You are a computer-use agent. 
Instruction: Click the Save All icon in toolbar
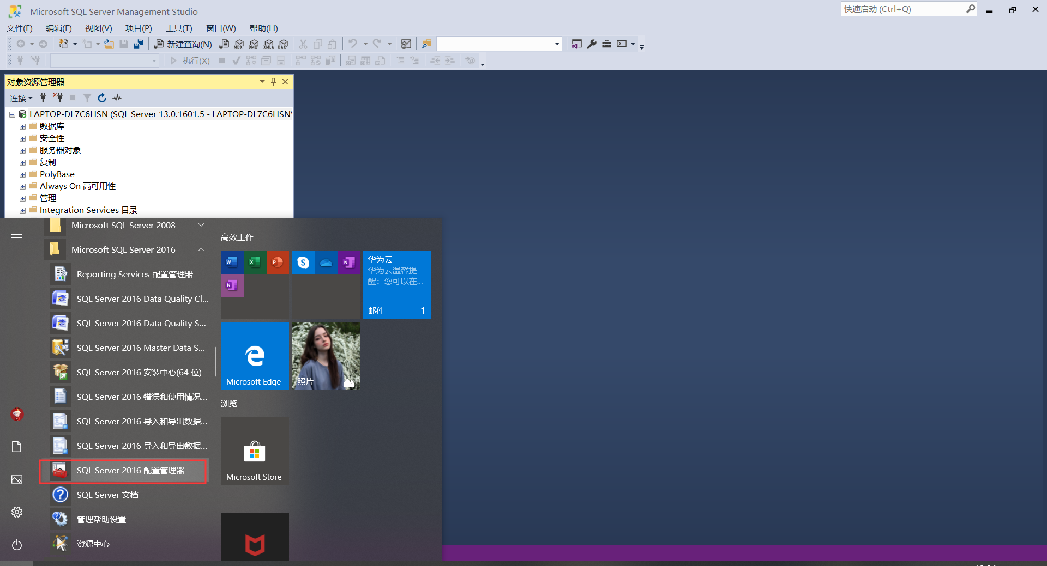(139, 44)
